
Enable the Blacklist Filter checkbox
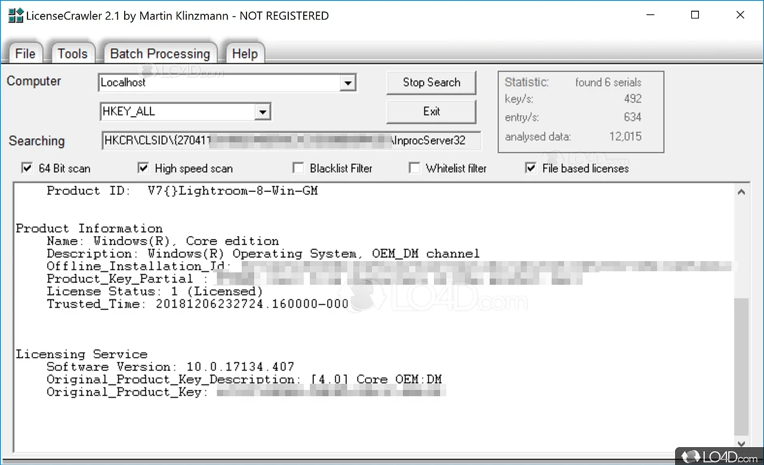point(298,168)
